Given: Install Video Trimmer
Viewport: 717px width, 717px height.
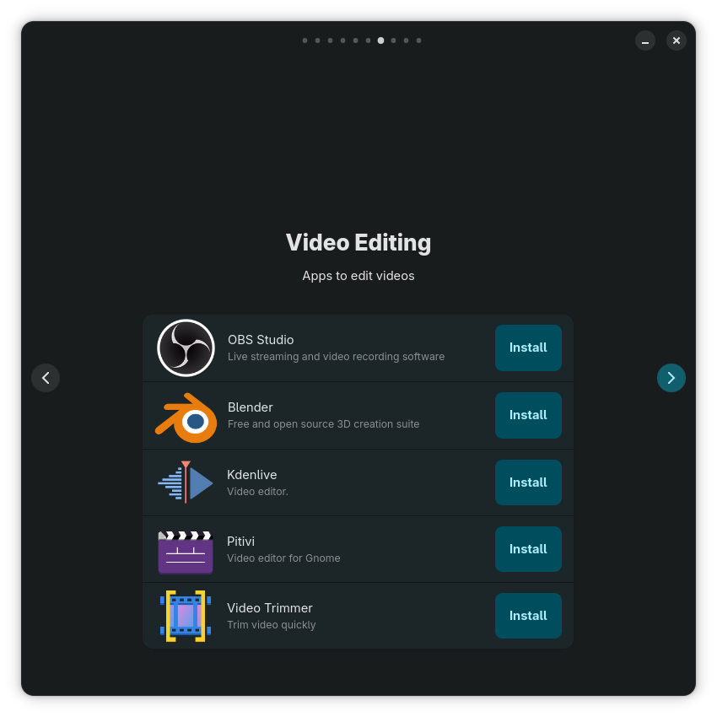Looking at the screenshot, I should 528,616.
